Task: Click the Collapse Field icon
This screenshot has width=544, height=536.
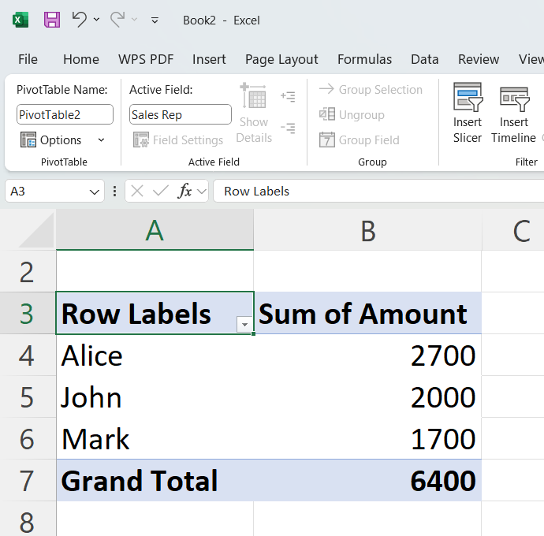Action: [x=288, y=128]
